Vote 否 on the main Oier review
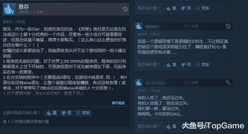The width and height of the screenshot is (248, 134). [66, 113]
